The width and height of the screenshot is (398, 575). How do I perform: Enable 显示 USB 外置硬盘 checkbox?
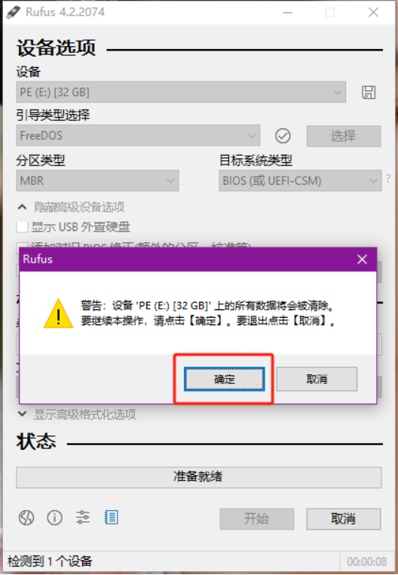tap(22, 227)
